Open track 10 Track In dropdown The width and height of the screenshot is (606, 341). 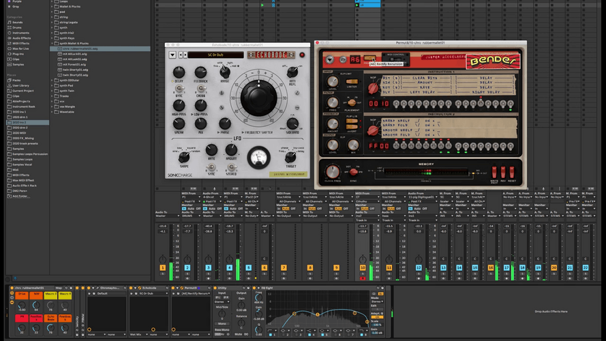pyautogui.click(x=367, y=220)
